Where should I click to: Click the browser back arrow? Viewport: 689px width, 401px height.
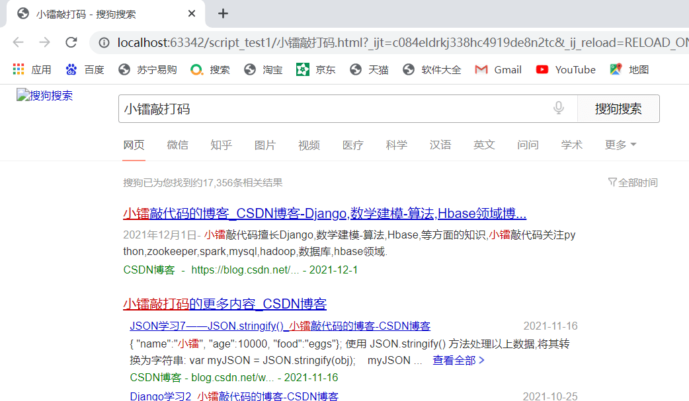18,42
